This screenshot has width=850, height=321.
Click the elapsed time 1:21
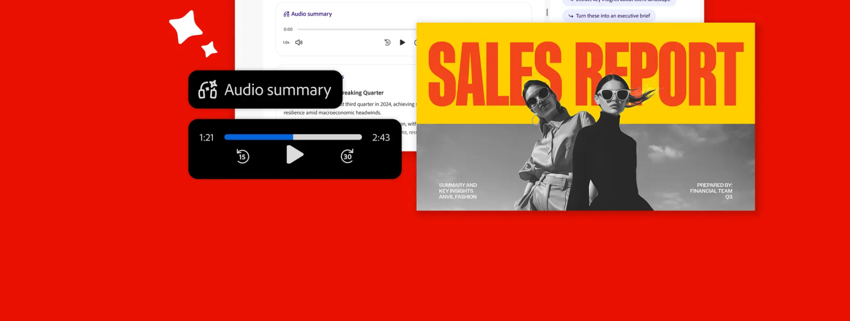pyautogui.click(x=206, y=138)
